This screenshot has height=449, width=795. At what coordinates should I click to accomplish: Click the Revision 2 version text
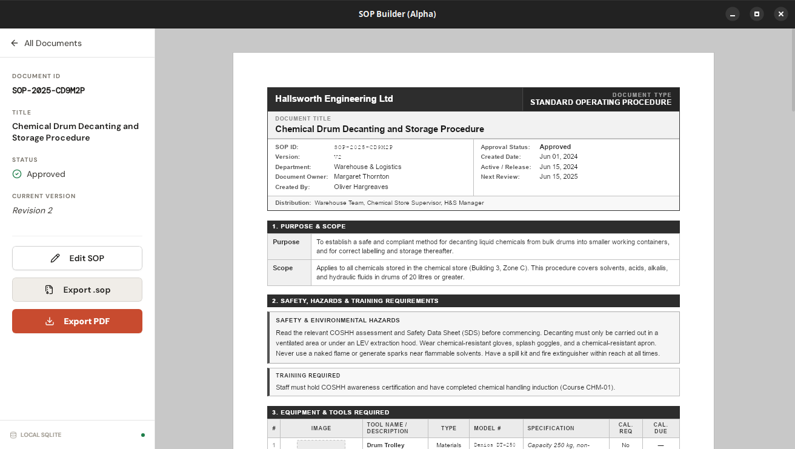pos(32,210)
